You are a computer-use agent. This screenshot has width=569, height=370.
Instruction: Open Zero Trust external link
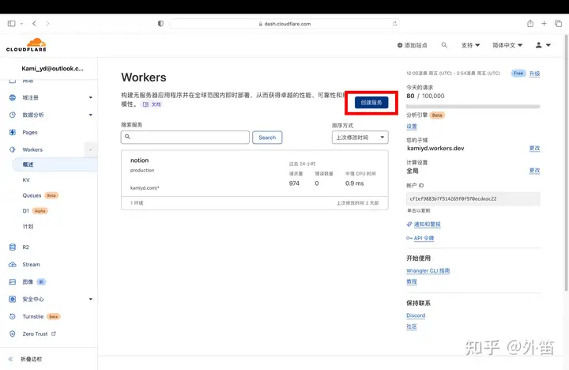pos(39,334)
